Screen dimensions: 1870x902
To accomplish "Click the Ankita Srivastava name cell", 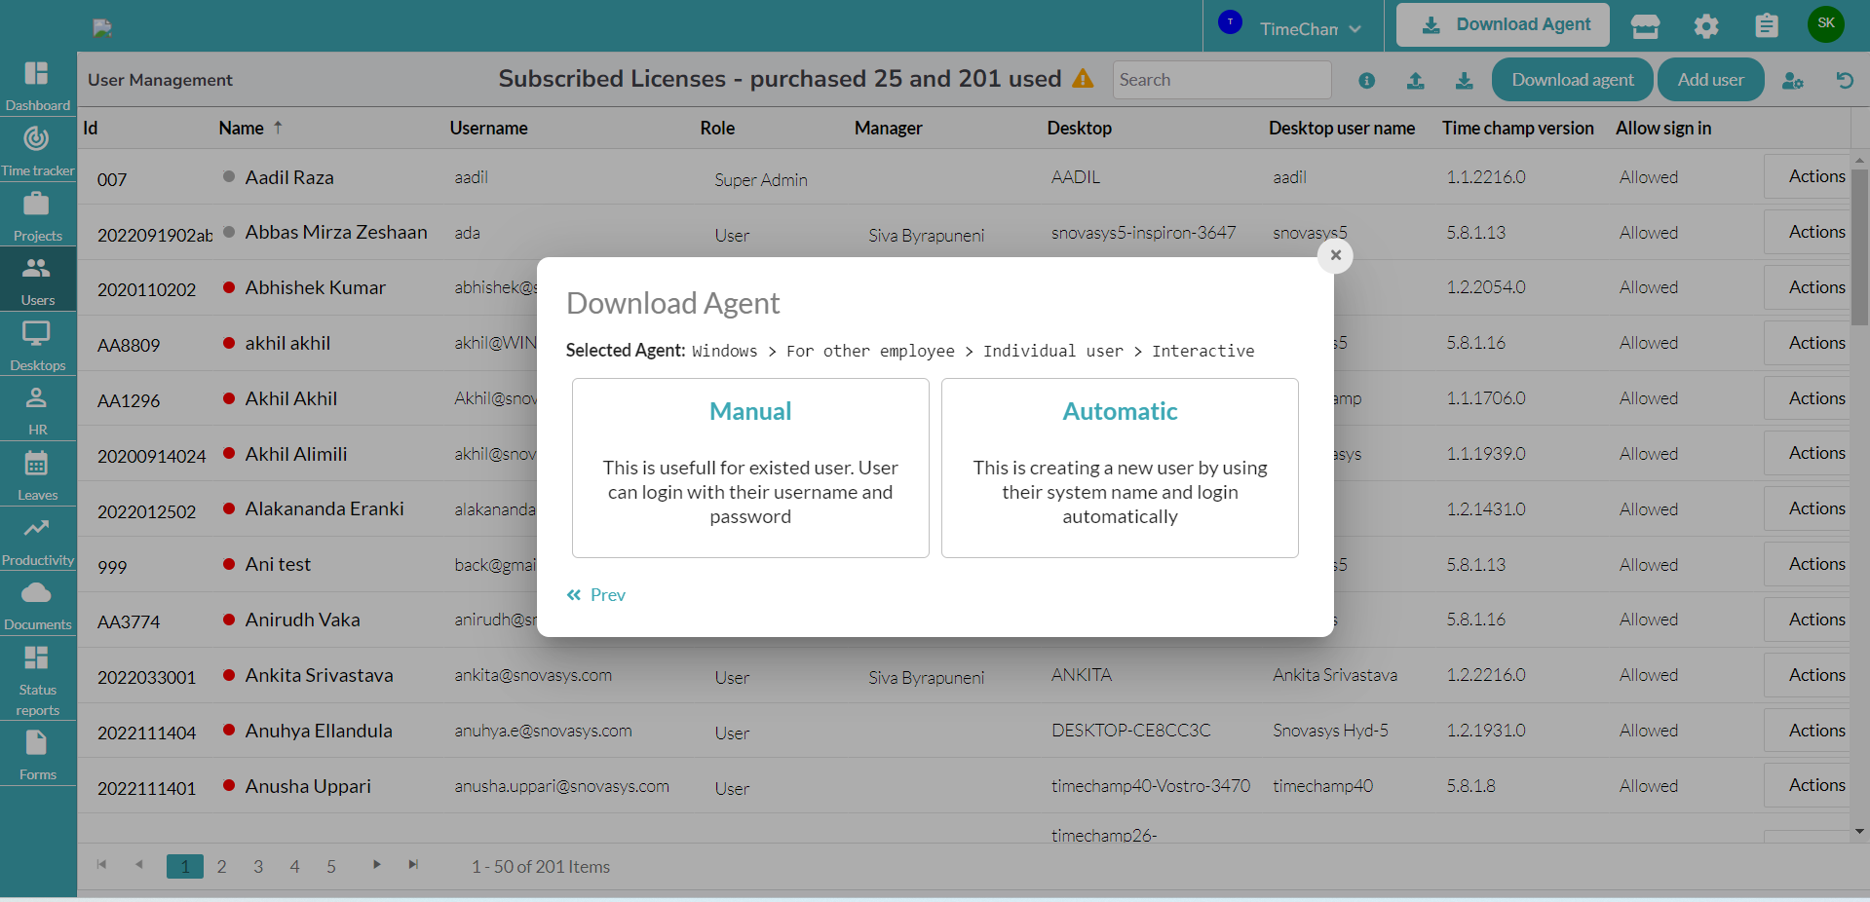I will pyautogui.click(x=319, y=675).
